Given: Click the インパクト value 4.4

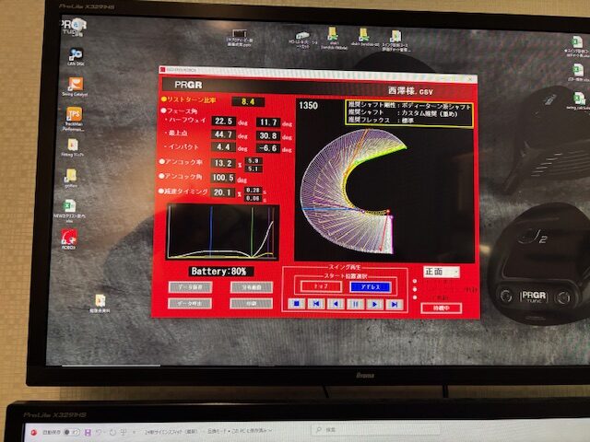Looking at the screenshot, I should click(x=223, y=147).
